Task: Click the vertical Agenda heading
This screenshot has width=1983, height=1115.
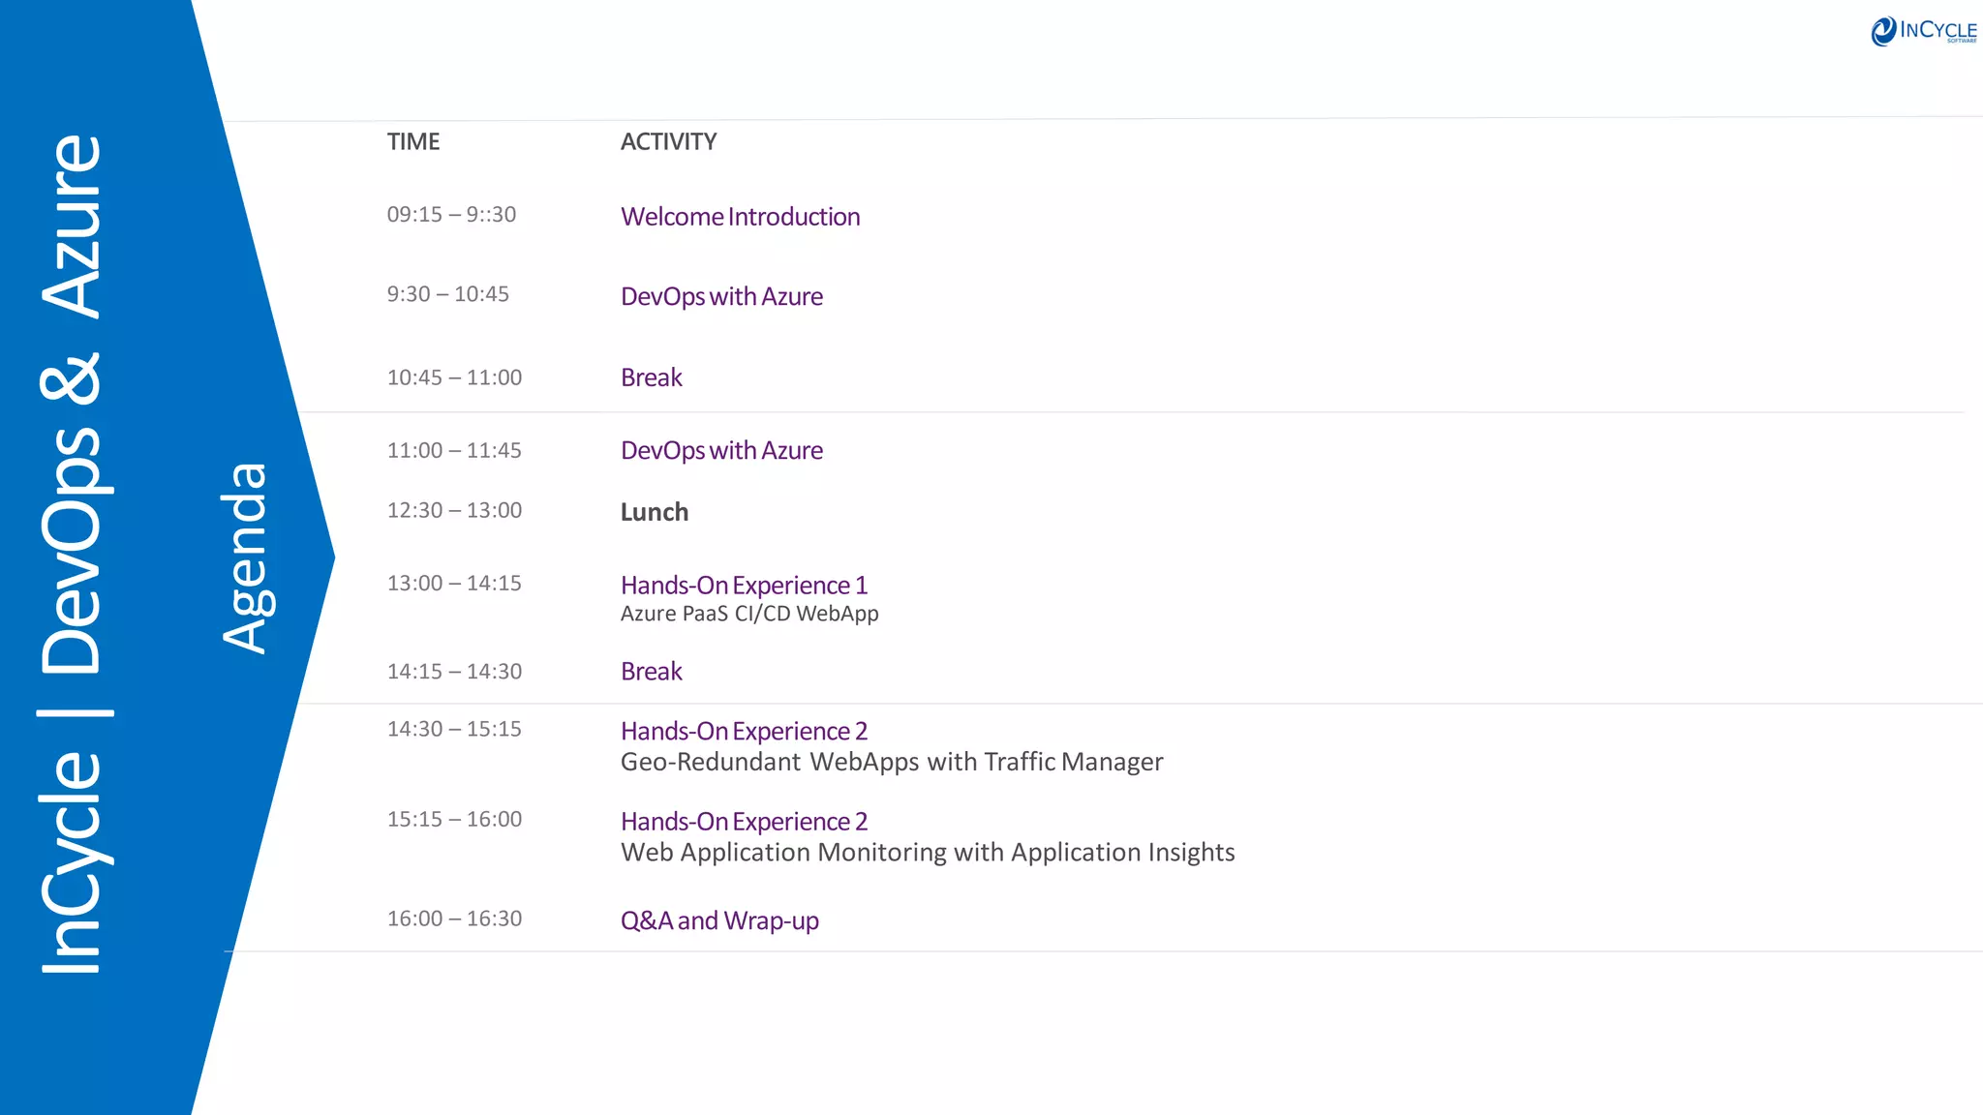Action: [246, 557]
